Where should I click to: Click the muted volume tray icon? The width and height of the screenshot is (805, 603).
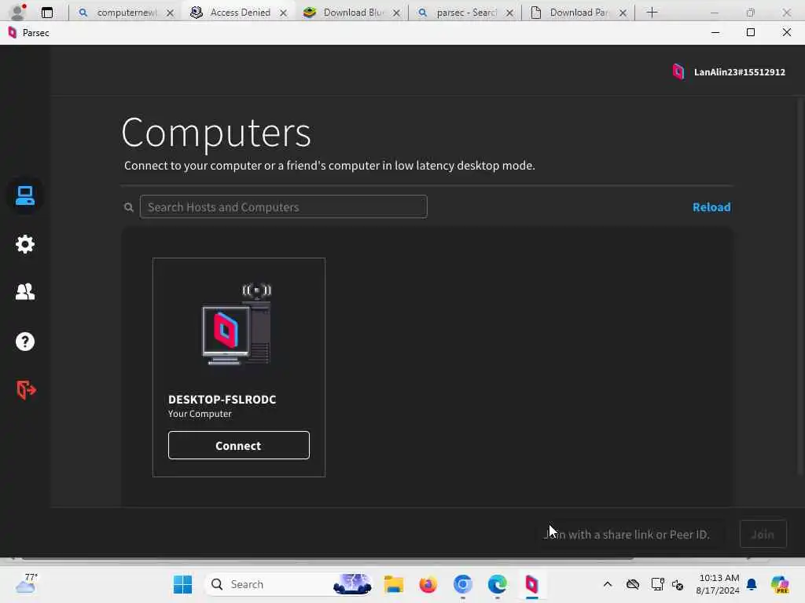677,584
